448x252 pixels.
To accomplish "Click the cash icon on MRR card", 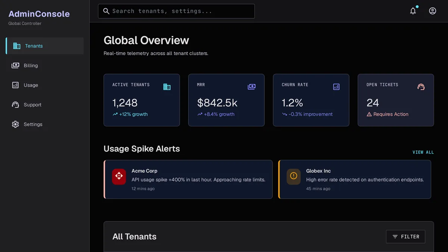I will pos(252,87).
